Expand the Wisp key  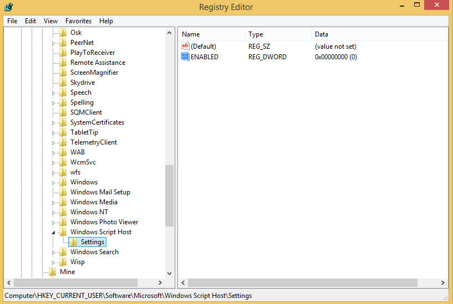click(53, 262)
